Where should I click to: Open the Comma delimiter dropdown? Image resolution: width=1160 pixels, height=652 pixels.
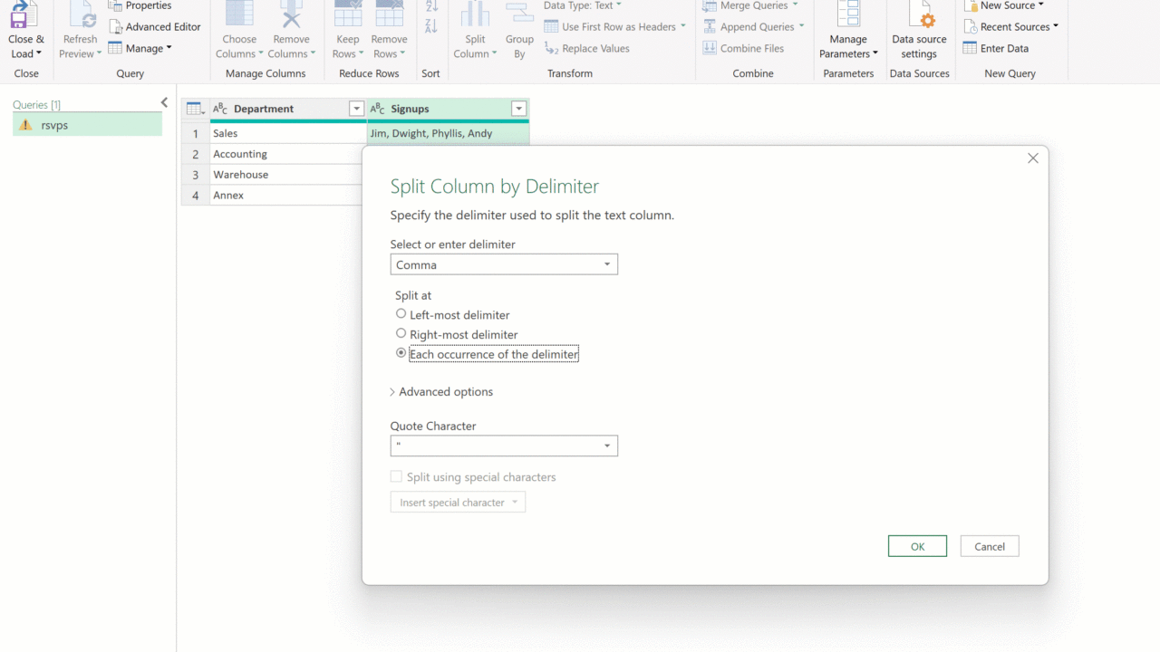504,264
